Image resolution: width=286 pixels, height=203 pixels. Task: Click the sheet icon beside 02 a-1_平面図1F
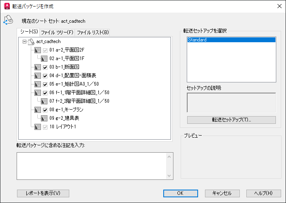(x=44, y=58)
